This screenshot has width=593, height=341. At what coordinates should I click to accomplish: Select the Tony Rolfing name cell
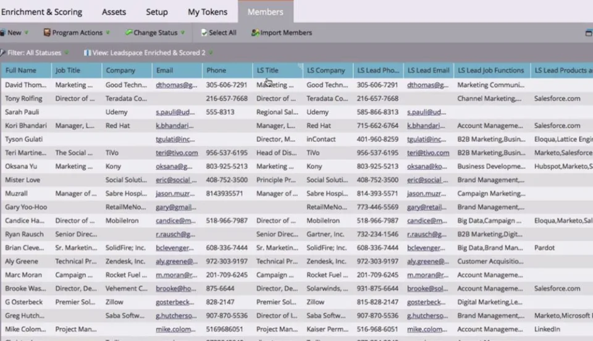pyautogui.click(x=23, y=99)
